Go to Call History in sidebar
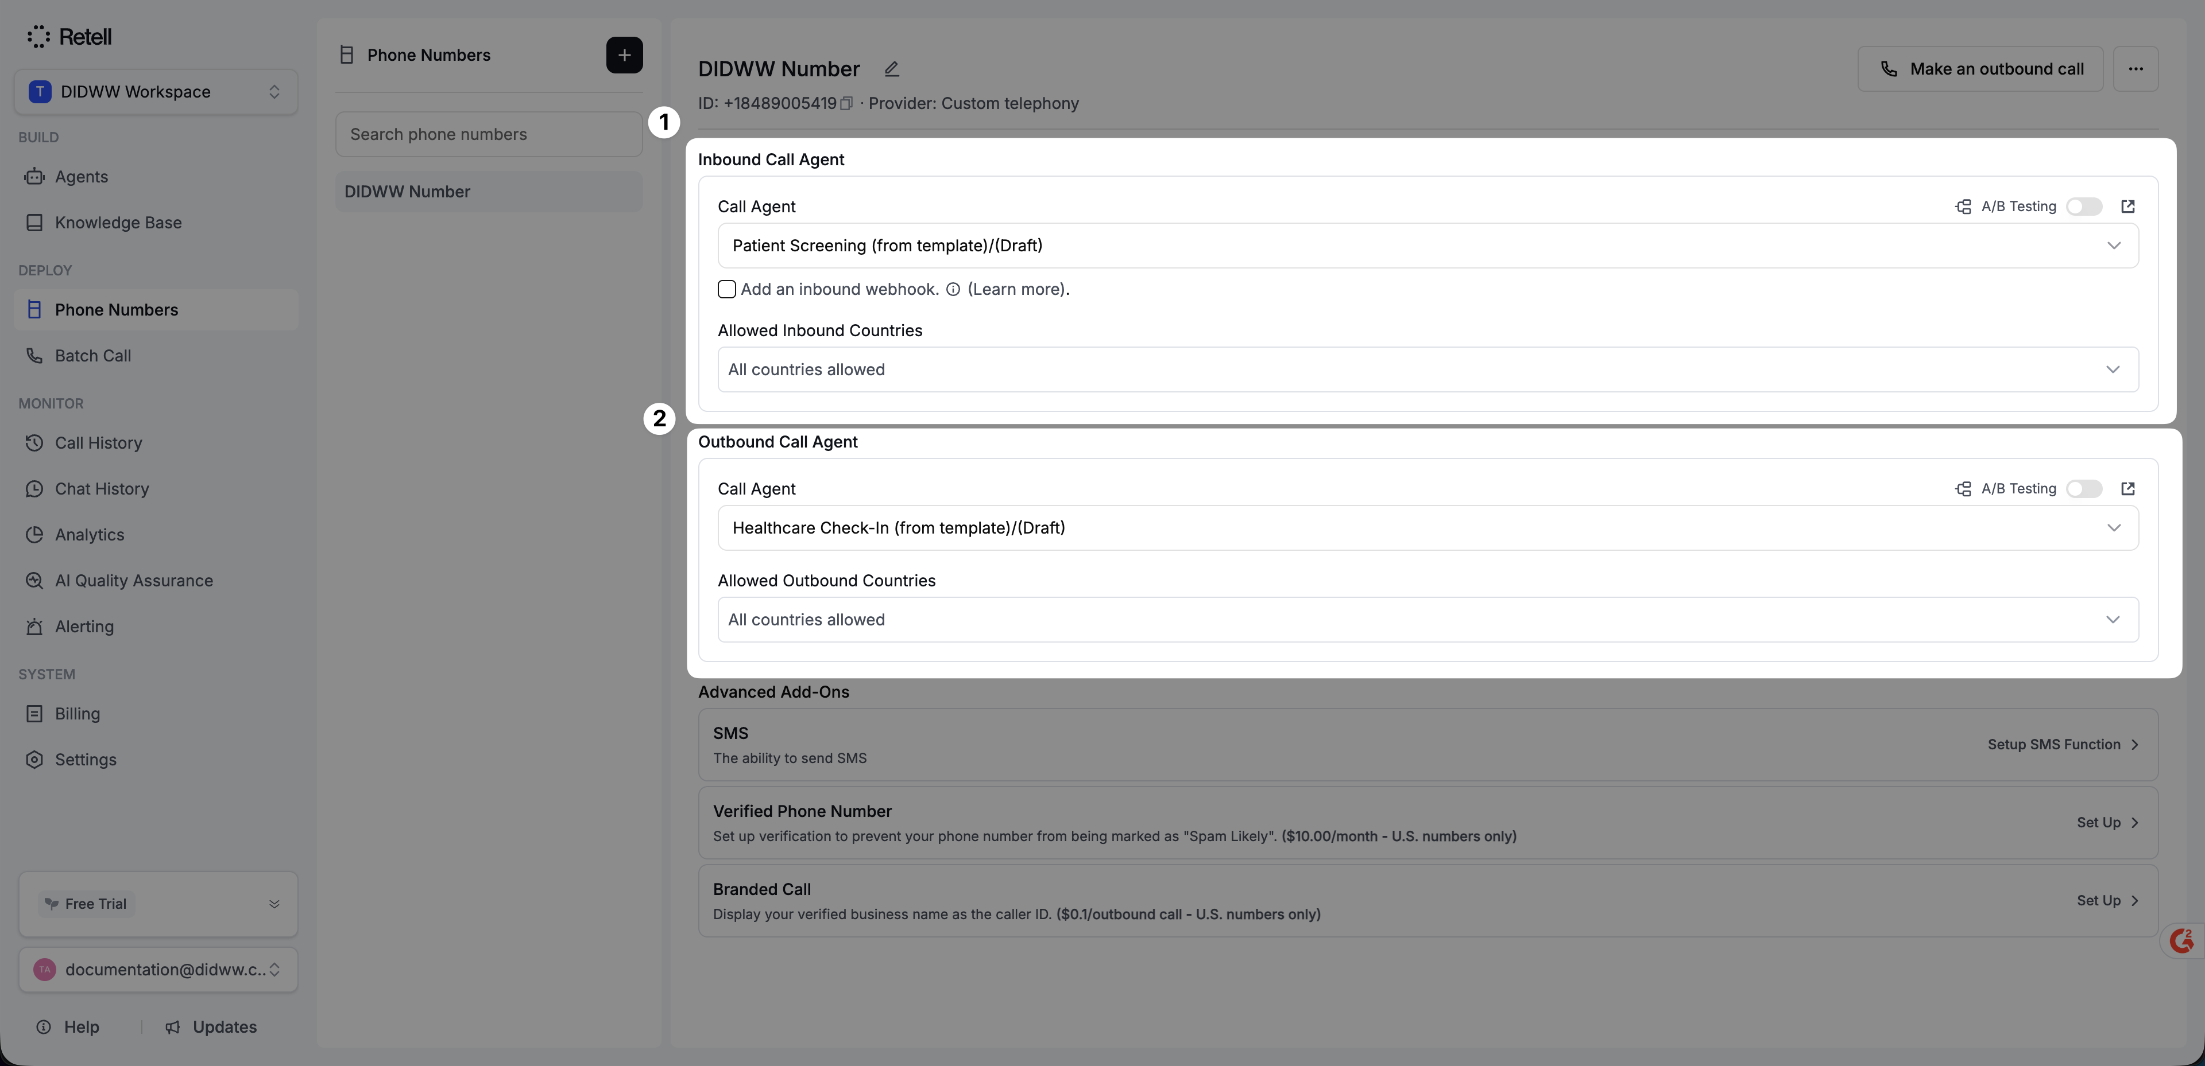Viewport: 2205px width, 1066px height. coord(98,443)
